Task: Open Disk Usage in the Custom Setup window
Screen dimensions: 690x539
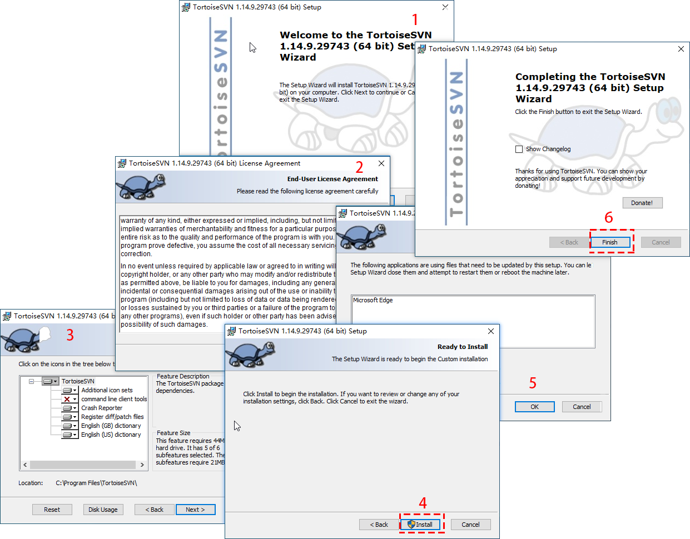Action: pyautogui.click(x=103, y=510)
